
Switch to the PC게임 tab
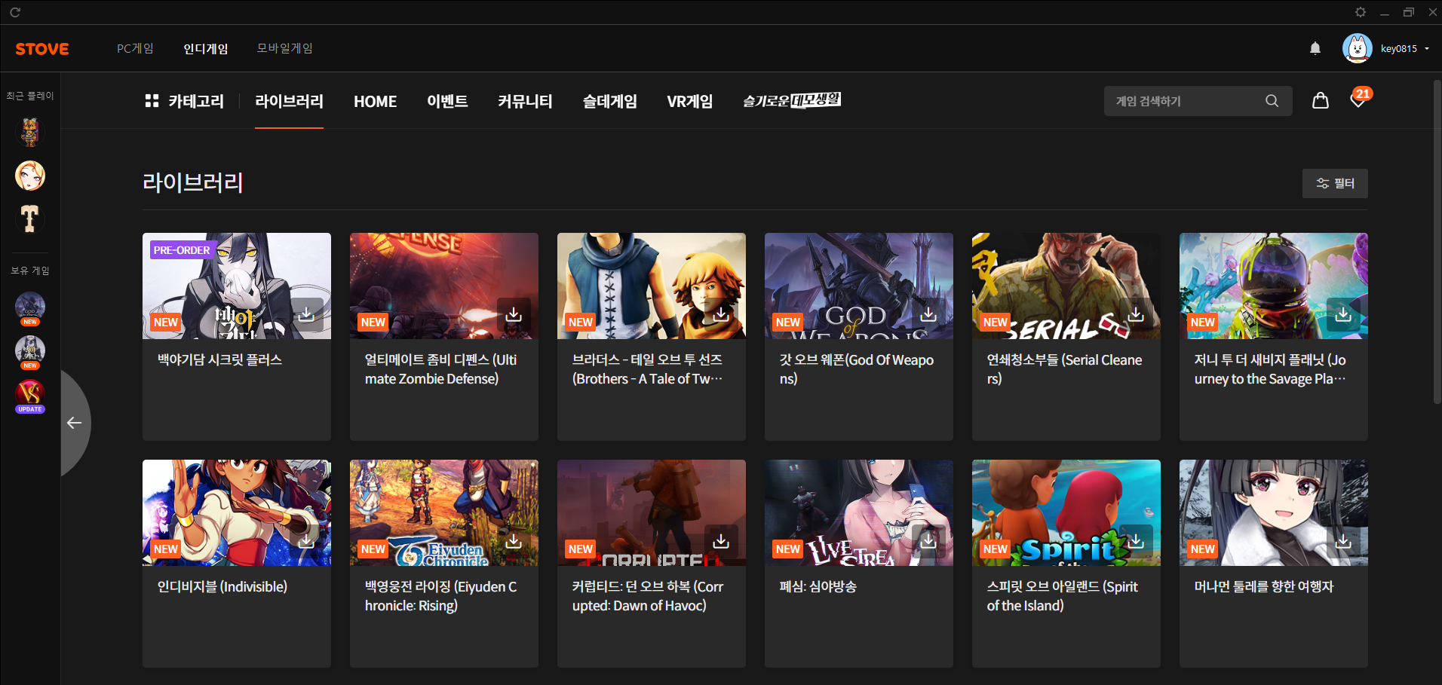pyautogui.click(x=135, y=48)
